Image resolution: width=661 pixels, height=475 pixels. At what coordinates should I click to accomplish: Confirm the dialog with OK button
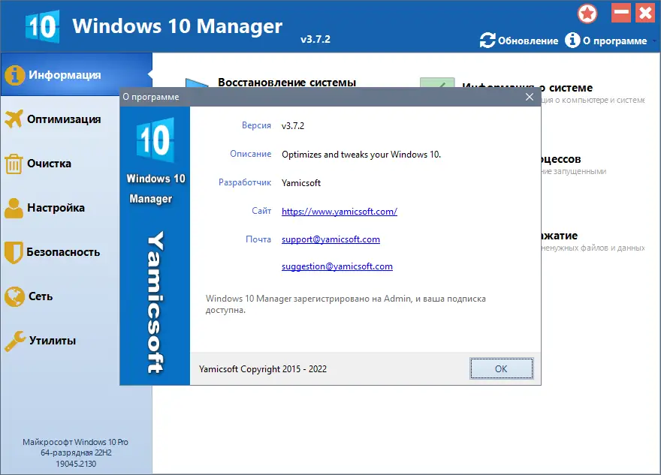[x=501, y=369]
